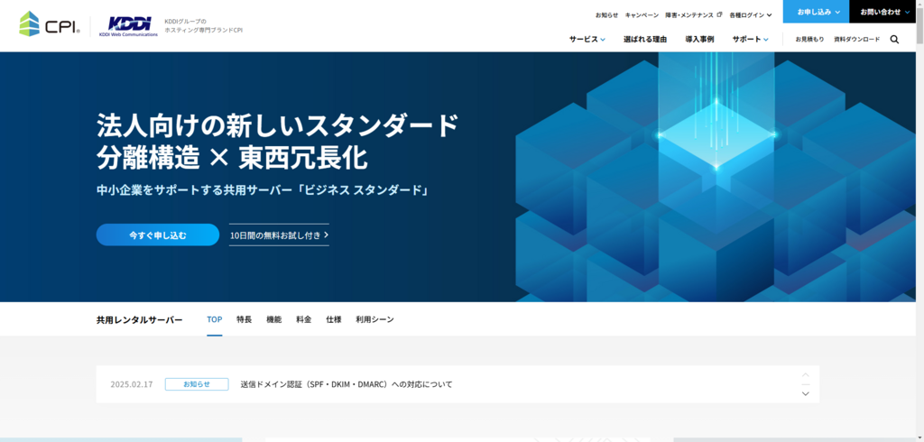
Task: Open 選ばれる理由 in main menu
Action: 645,40
